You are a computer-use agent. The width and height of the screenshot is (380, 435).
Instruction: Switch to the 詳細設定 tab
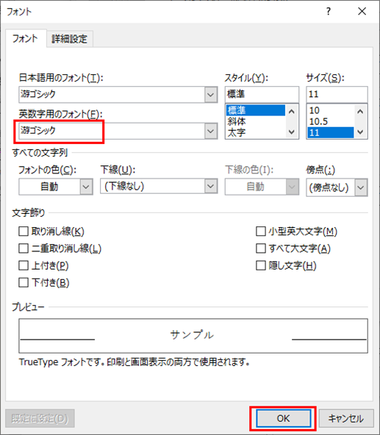(x=69, y=38)
